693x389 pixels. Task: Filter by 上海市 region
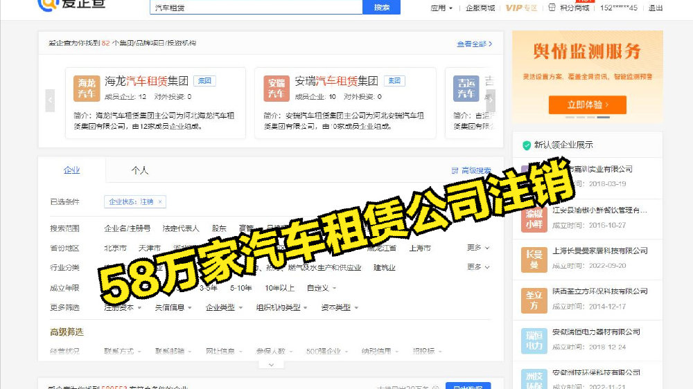click(420, 248)
